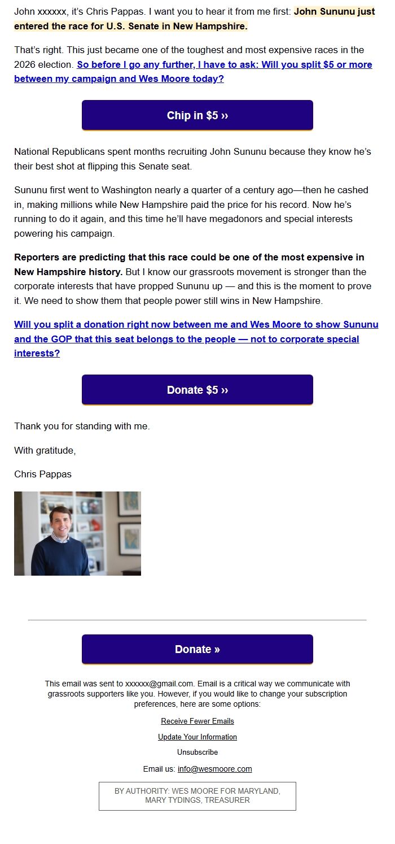Click the 'National Republicans spent months' paragraph
Viewport: 395px width, 844px height.
tap(192, 159)
